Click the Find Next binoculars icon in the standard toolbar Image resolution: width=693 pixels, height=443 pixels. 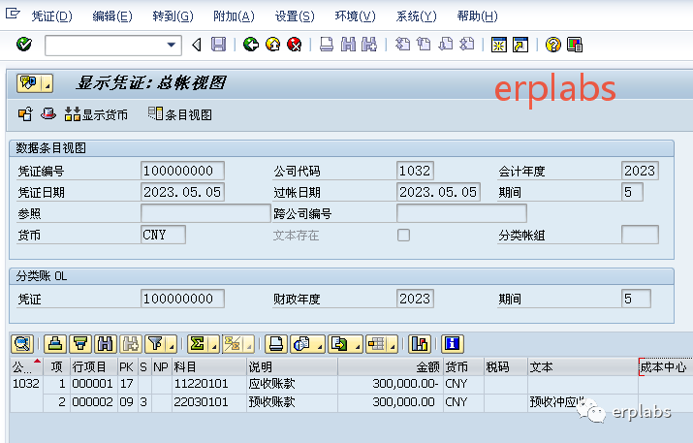pos(369,45)
